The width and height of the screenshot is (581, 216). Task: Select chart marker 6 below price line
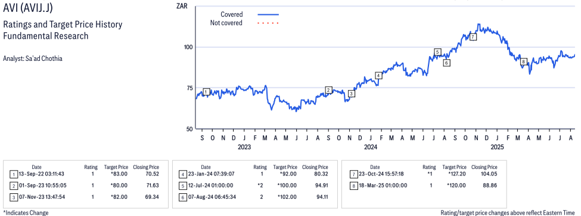tap(447, 63)
